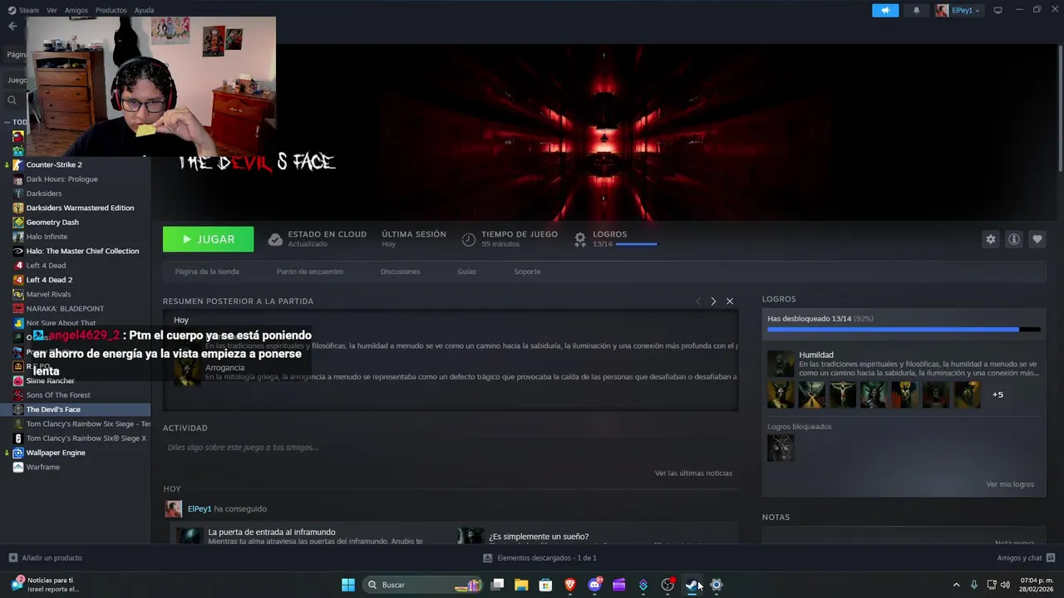Click the library search magnifier icon

pyautogui.click(x=12, y=100)
